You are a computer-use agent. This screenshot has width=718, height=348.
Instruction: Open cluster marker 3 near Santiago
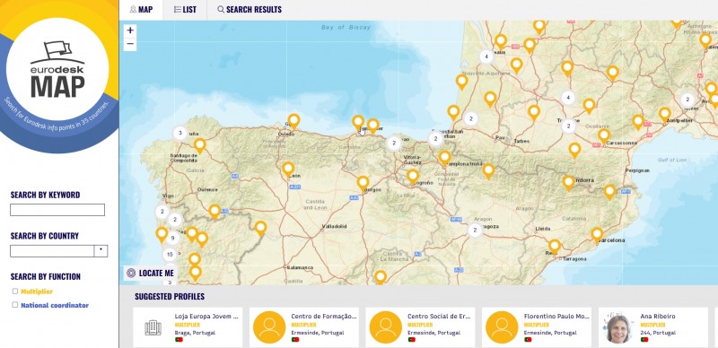[180, 134]
